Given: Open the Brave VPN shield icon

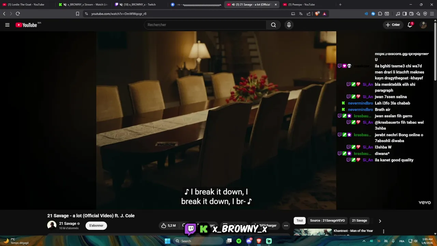Looking at the screenshot, I should [425, 14].
